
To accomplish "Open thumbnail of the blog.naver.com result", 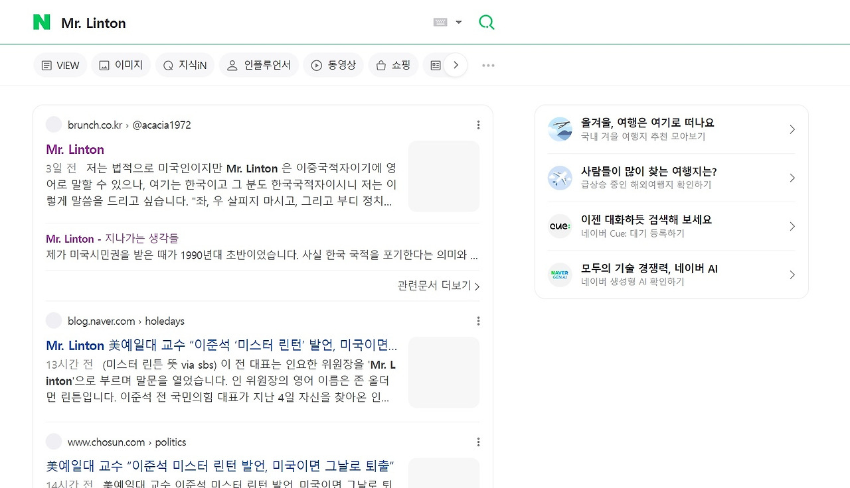I will click(x=444, y=373).
